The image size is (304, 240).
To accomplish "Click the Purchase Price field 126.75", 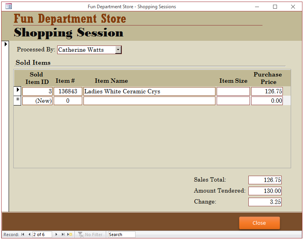I will tap(267, 91).
